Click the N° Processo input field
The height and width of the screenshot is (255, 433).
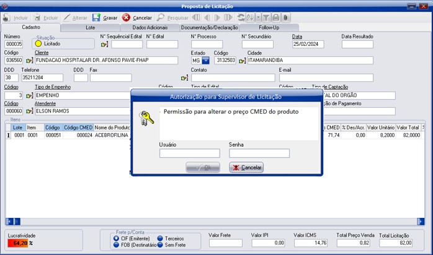point(207,45)
